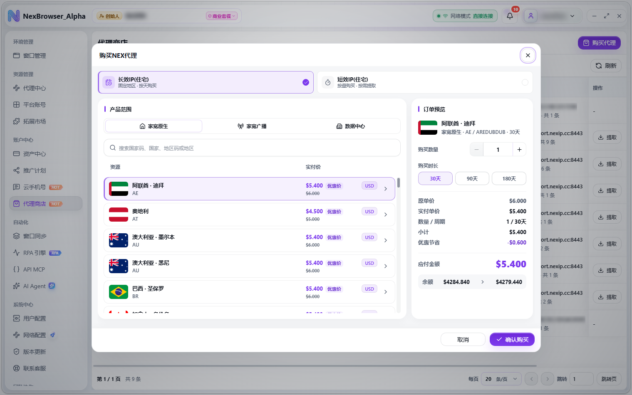This screenshot has width=632, height=395.
Task: Expand the 余额 balance chevron
Action: tap(483, 282)
